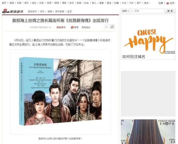The width and height of the screenshot is (178, 144).
Task: Open 首页 in top navigation
Action: click(4, 3)
